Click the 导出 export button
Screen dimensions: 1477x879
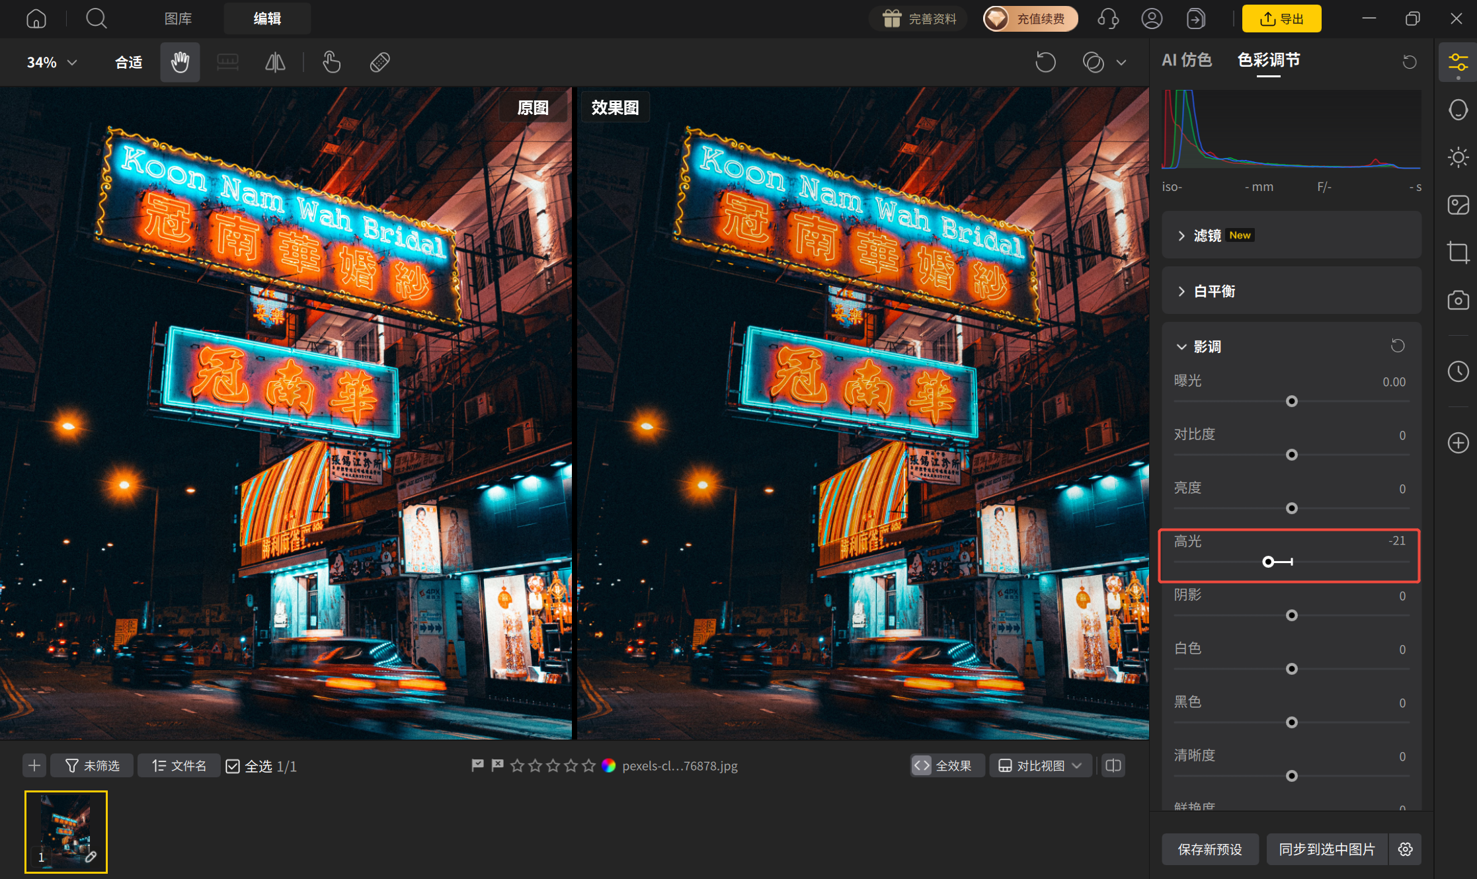tap(1281, 19)
